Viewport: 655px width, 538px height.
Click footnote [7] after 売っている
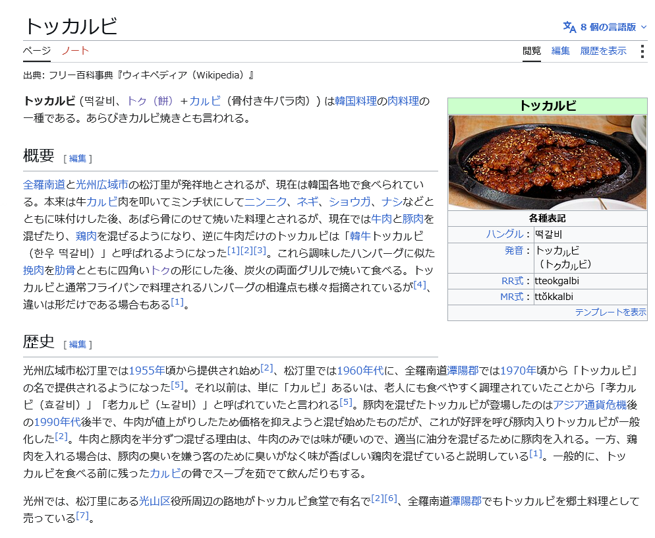[x=82, y=516]
